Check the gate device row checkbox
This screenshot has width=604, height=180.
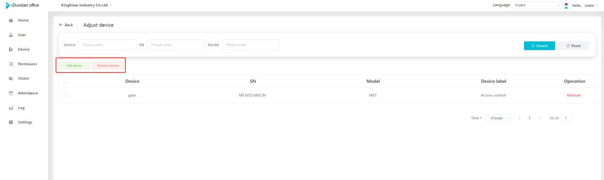point(65,95)
